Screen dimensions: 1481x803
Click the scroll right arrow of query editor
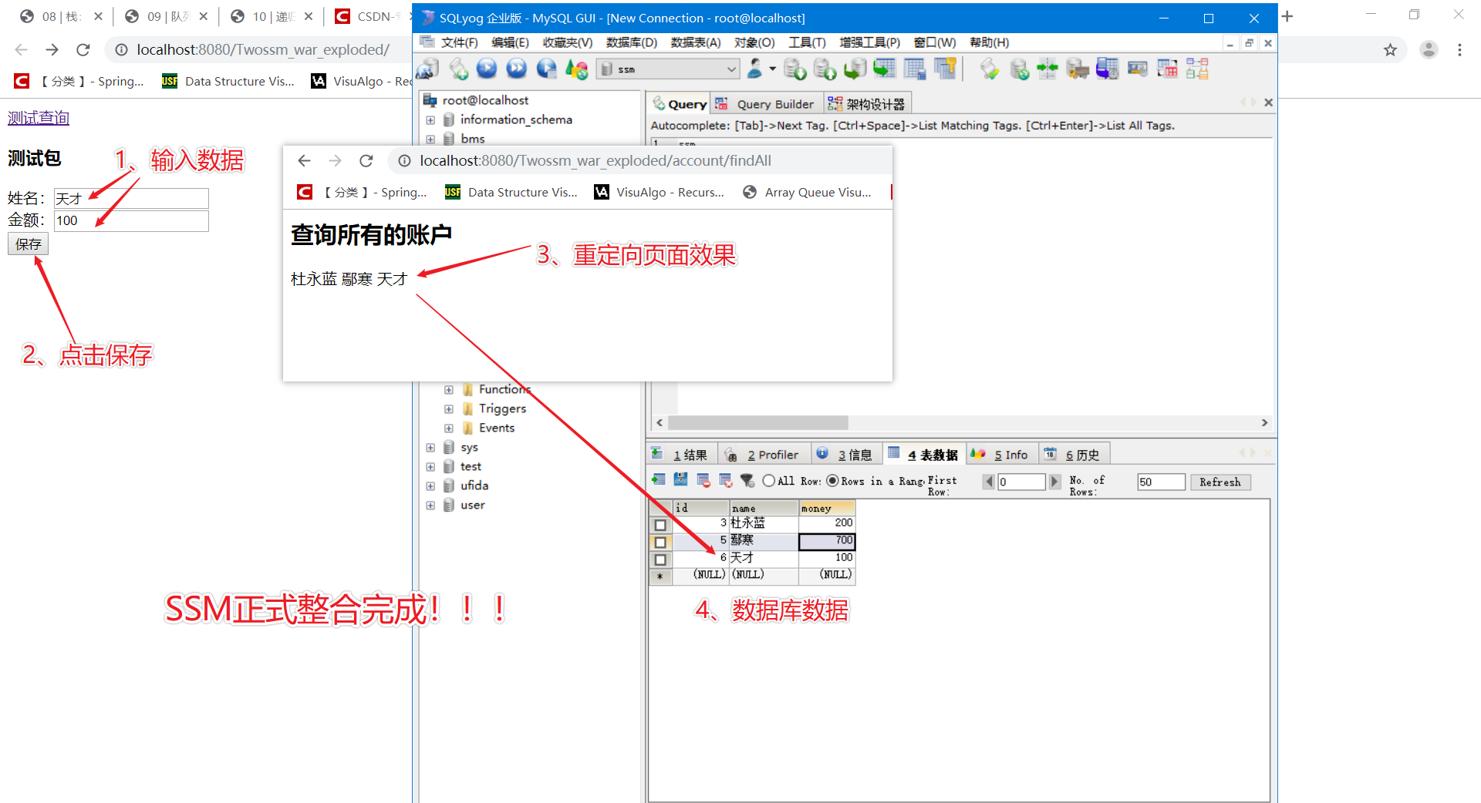[1264, 422]
